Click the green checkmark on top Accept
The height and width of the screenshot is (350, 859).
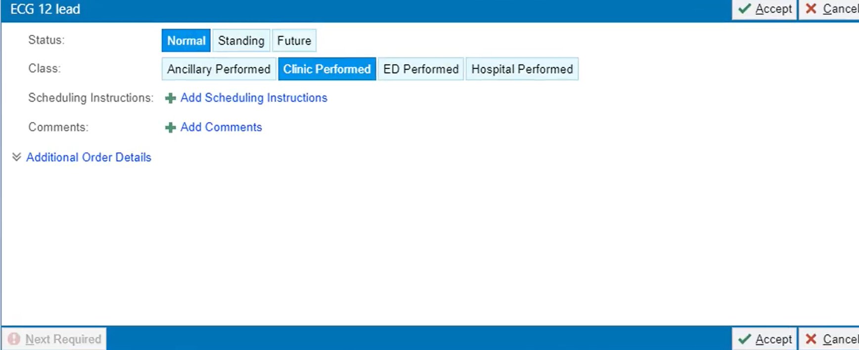tap(744, 9)
